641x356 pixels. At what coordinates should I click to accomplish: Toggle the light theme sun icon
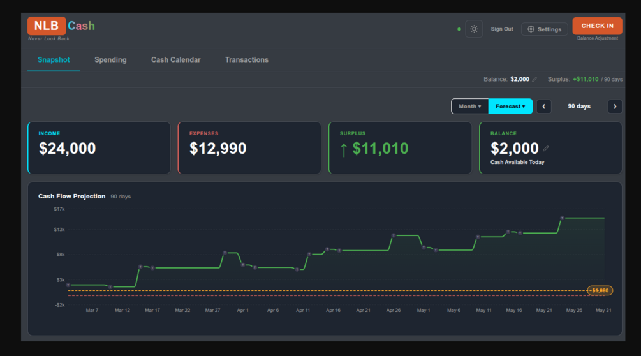coord(474,29)
